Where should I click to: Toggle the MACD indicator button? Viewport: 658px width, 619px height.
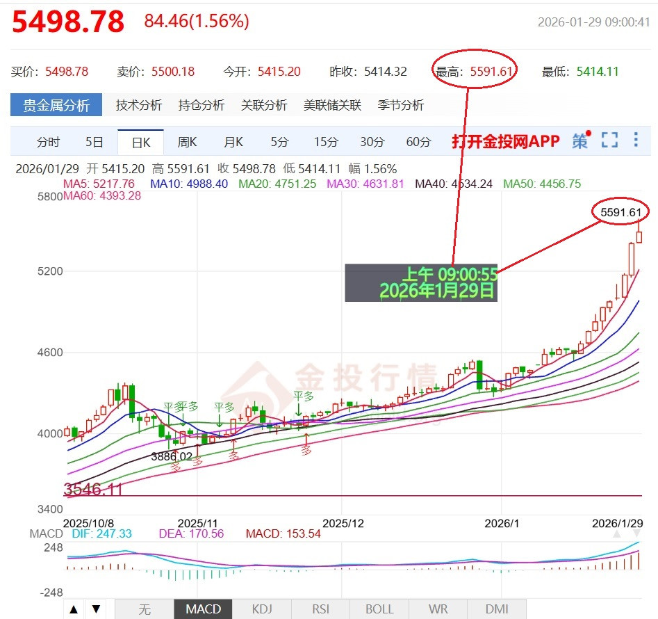point(203,609)
